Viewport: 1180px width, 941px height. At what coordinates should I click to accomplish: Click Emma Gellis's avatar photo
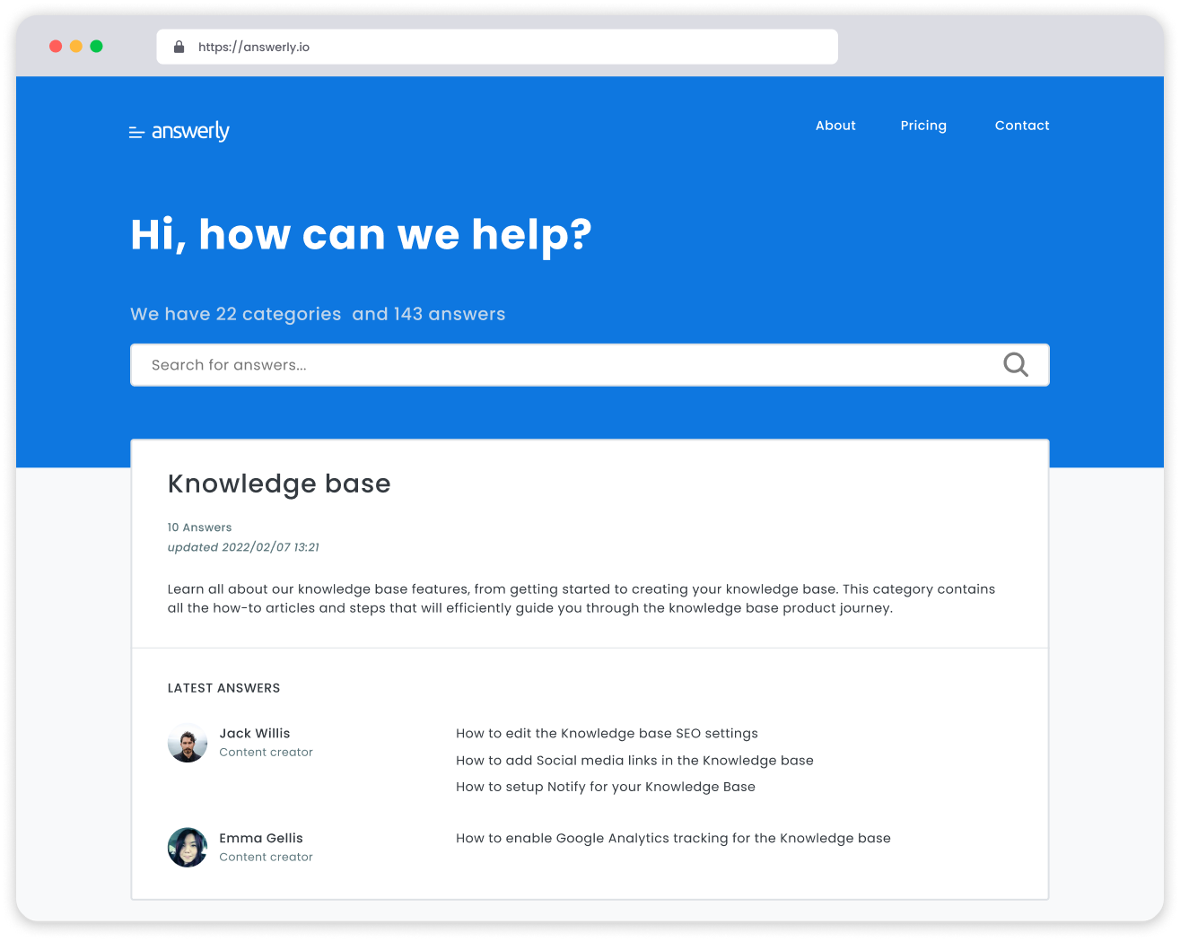pos(188,848)
